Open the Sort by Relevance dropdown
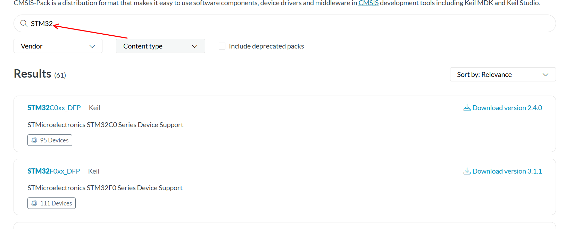Image resolution: width=565 pixels, height=229 pixels. pos(503,74)
